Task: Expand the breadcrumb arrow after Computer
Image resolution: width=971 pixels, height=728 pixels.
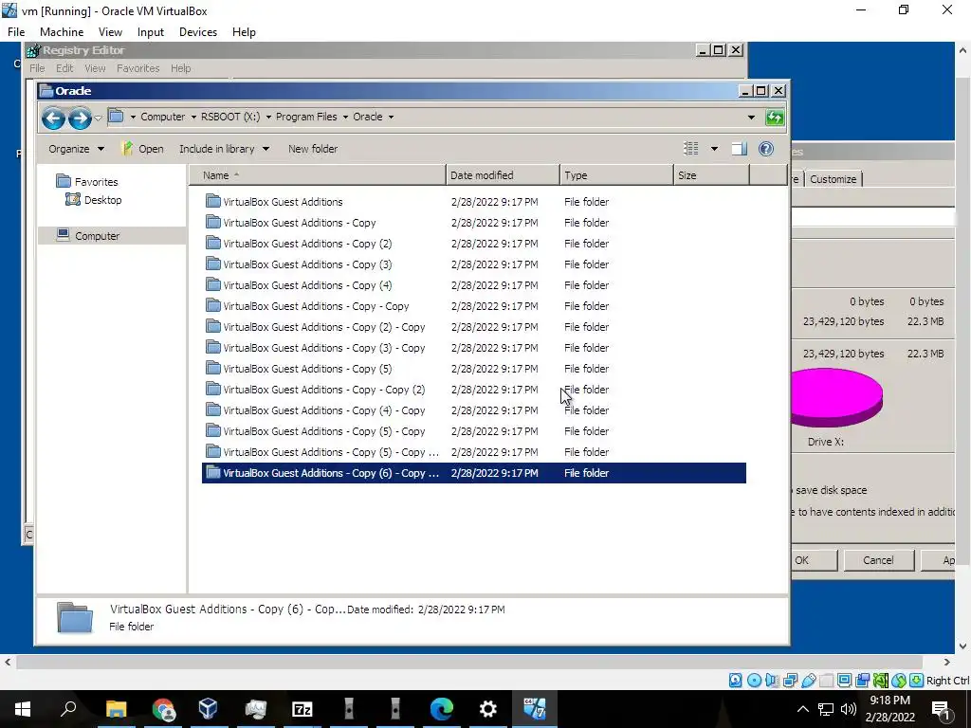Action: (x=193, y=117)
